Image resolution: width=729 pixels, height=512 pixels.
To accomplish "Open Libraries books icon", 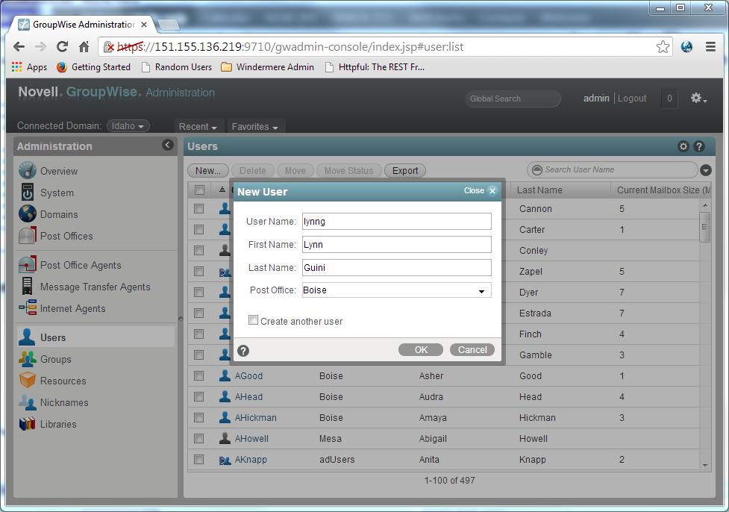I will 28,424.
